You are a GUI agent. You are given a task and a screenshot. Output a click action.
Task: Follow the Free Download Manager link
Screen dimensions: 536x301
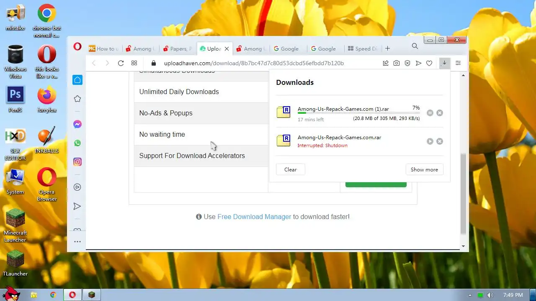point(254,217)
